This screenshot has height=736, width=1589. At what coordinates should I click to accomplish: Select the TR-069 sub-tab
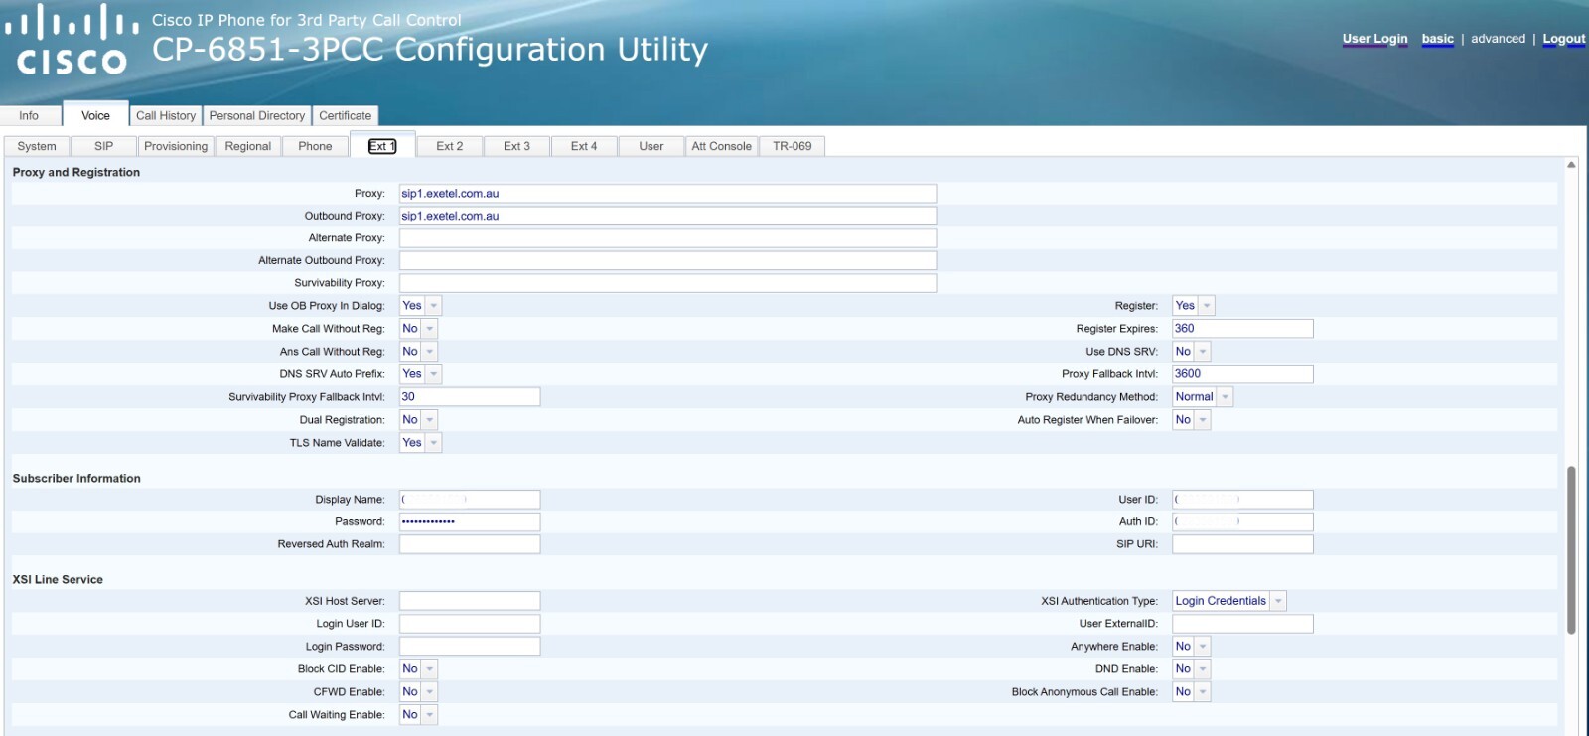tap(793, 146)
